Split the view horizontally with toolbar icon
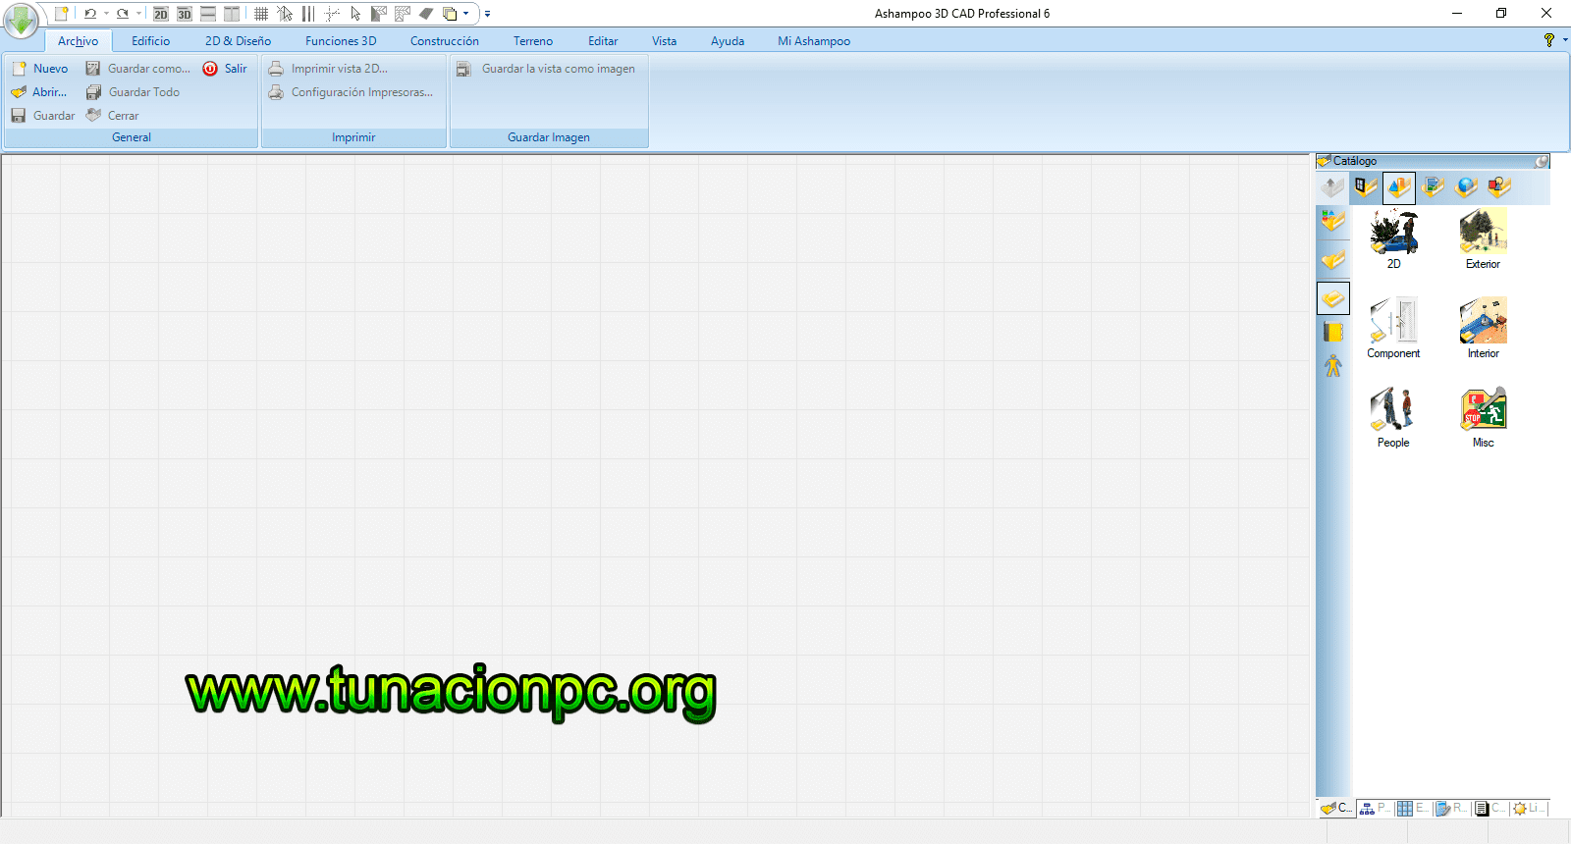This screenshot has width=1571, height=844. [x=208, y=14]
